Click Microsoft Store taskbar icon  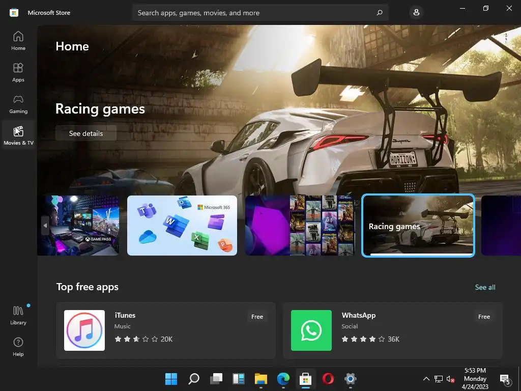(305, 379)
